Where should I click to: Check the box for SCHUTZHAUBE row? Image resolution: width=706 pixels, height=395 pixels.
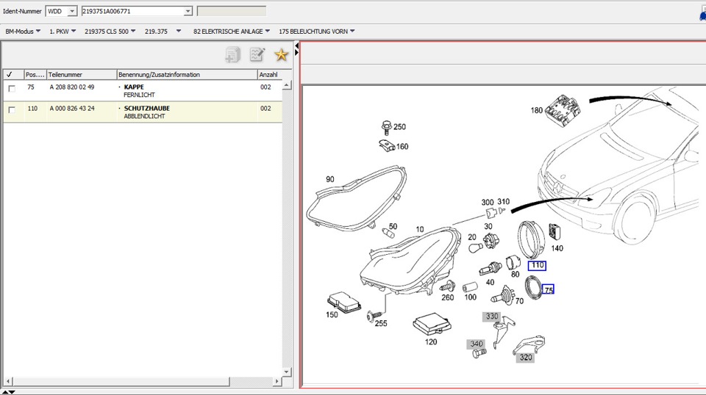click(11, 110)
